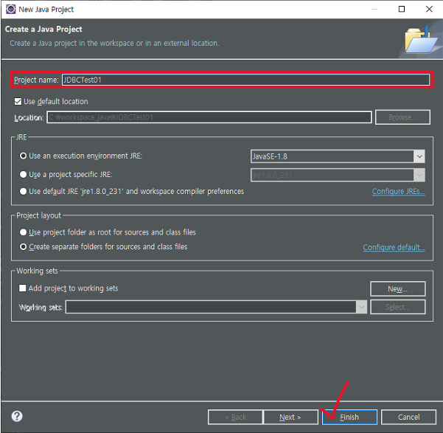443x433 pixels.
Task: Select Use project folder as root radio
Action: tap(23, 232)
